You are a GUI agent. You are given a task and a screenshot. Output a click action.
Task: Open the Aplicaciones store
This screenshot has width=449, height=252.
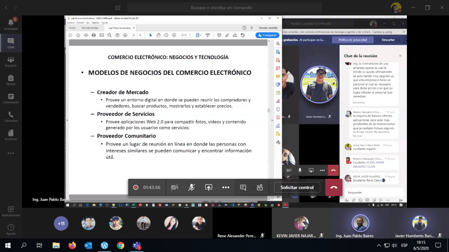(x=11, y=211)
